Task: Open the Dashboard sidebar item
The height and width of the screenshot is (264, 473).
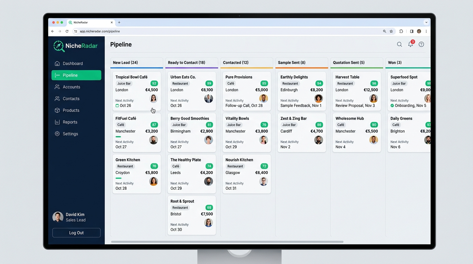Action: (76, 64)
